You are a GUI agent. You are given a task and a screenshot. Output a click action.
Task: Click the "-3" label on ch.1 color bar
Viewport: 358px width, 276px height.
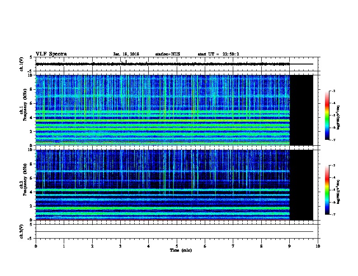coord(334,91)
